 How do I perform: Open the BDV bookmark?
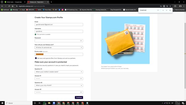[x=55, y=10]
